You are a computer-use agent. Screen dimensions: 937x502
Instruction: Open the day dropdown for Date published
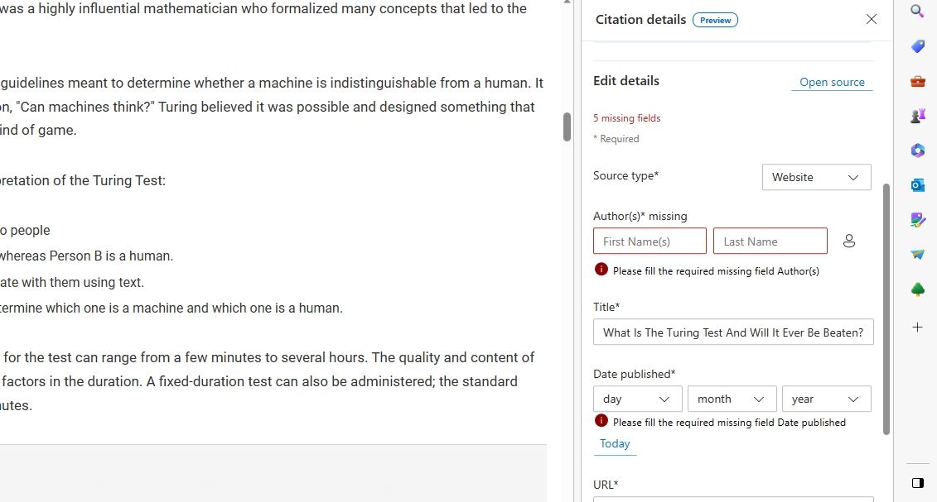point(637,399)
